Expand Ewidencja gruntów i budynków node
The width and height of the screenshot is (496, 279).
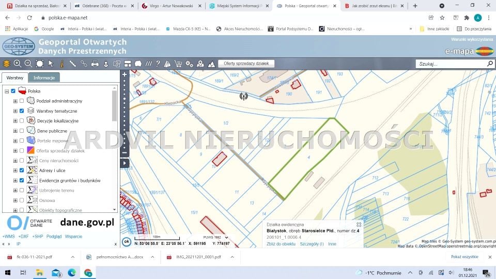point(15,180)
